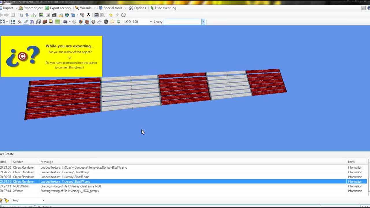Viewport: 370px width, 208px height.
Task: Select log row 'Loaded texture: I:\Jersey\BlastR.bmp'
Action: pyautogui.click(x=184, y=177)
